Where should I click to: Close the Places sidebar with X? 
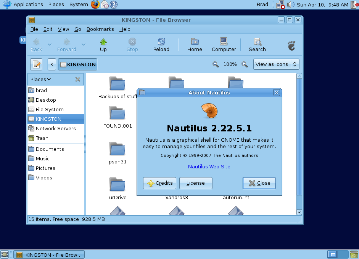tap(78, 79)
